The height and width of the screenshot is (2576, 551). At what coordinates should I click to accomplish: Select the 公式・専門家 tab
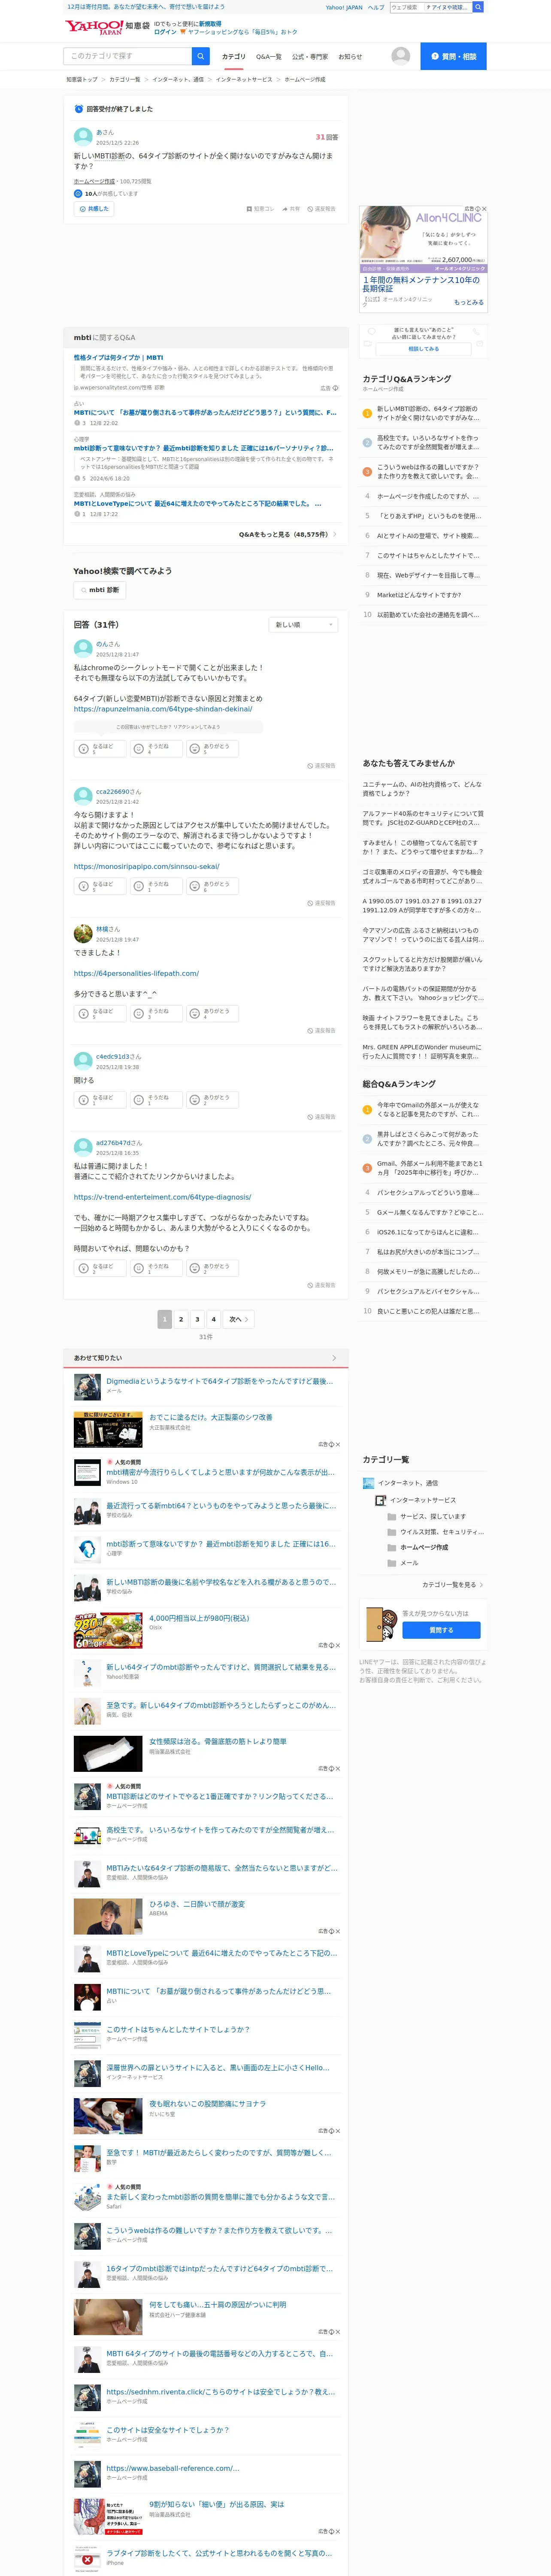[310, 57]
